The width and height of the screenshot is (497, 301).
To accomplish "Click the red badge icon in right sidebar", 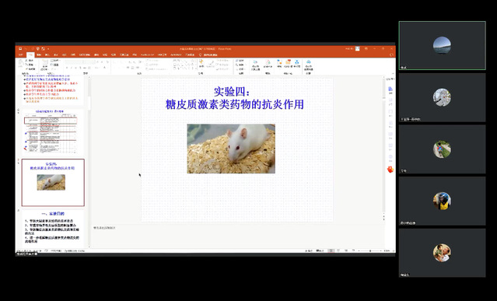I will click(x=390, y=170).
